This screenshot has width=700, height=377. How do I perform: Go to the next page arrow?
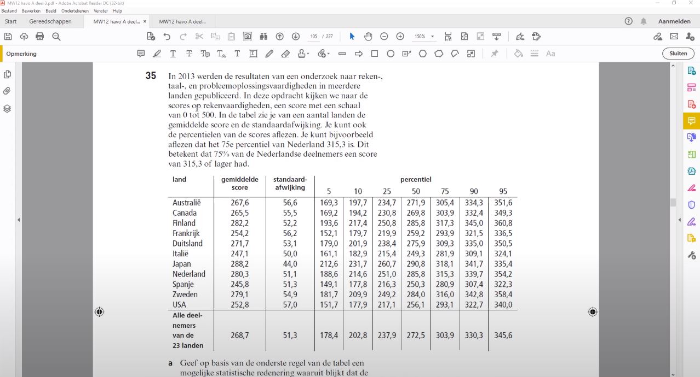(296, 37)
